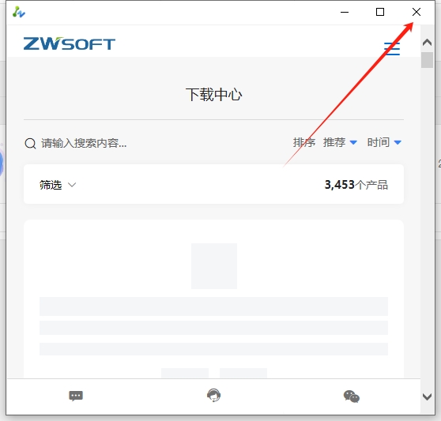The image size is (441, 421).
Task: Close the window
Action: coord(416,12)
